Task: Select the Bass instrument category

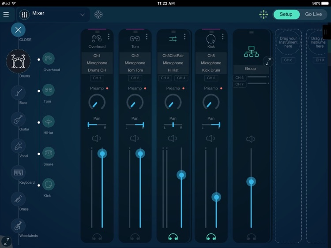Action: [18, 93]
